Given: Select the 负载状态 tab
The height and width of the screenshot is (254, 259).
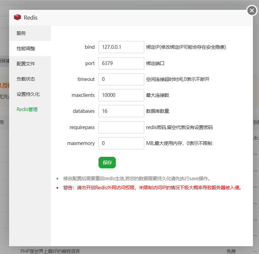Looking at the screenshot, I should 26,79.
